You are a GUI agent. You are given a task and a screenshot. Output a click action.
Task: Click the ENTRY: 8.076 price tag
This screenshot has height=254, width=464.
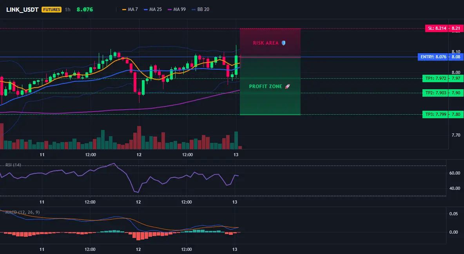(433, 57)
